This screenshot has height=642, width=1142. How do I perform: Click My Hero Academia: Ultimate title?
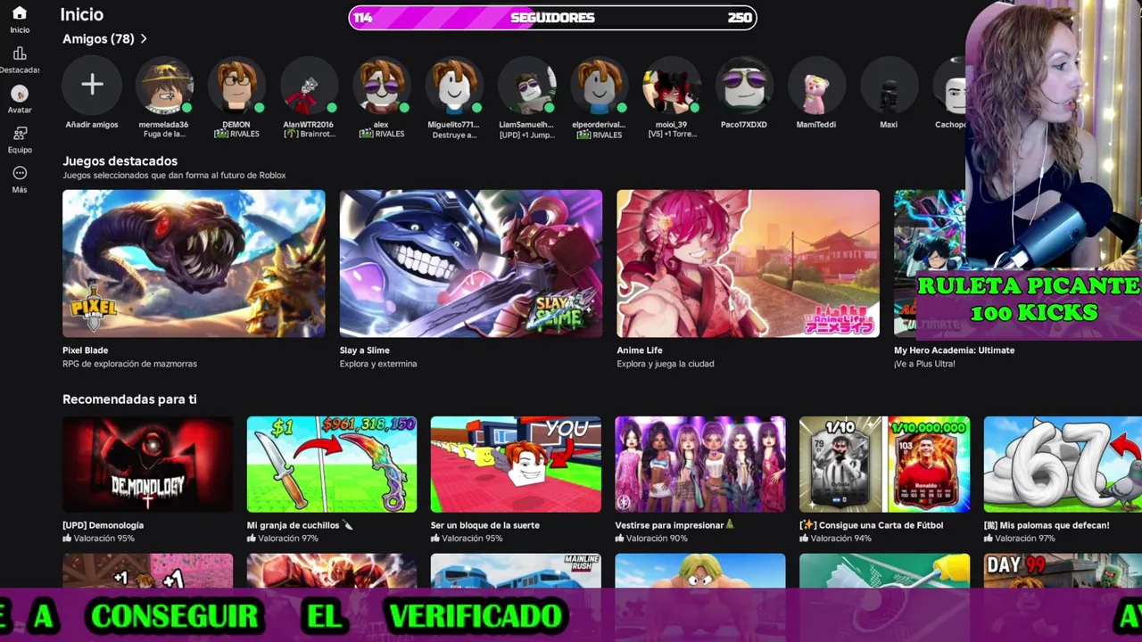coord(954,350)
